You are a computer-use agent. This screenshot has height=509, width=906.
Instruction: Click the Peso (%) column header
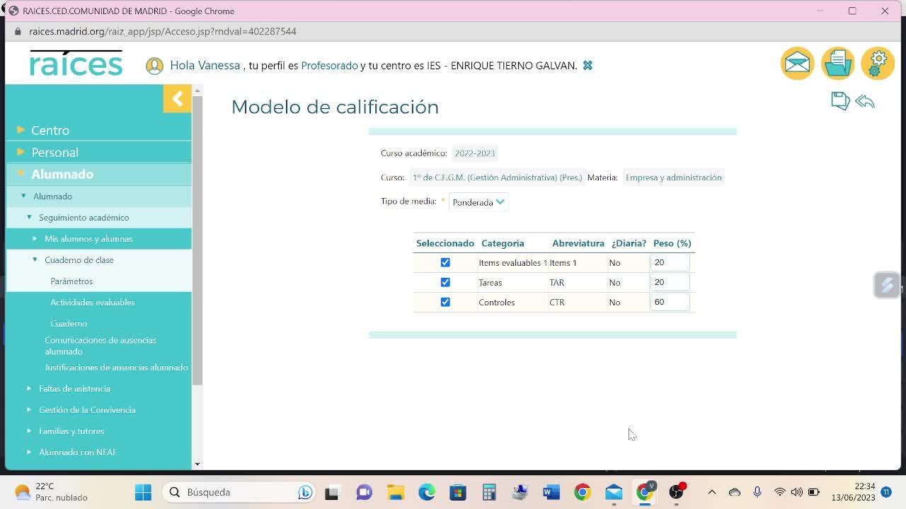[672, 243]
